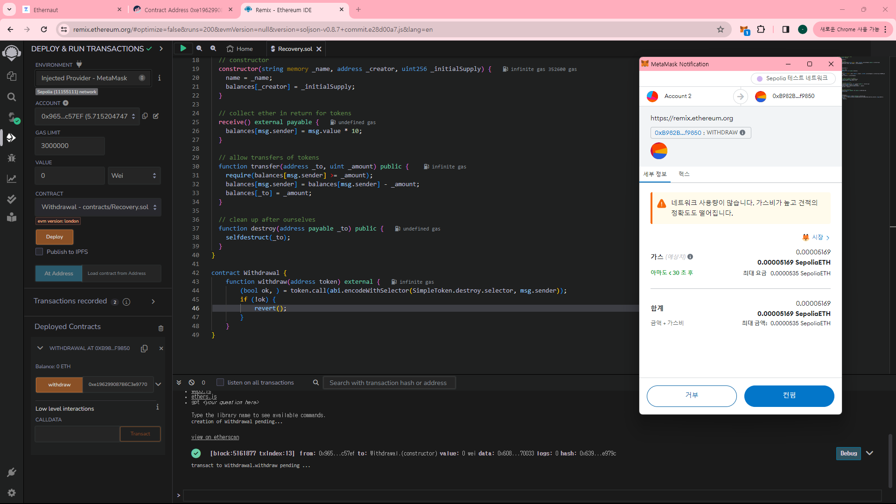This screenshot has width=896, height=504.
Task: Open the Environment provider dropdown
Action: coord(93,78)
